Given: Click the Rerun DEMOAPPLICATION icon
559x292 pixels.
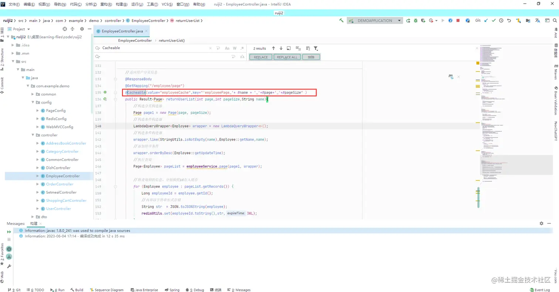Looking at the screenshot, I should [x=408, y=21].
